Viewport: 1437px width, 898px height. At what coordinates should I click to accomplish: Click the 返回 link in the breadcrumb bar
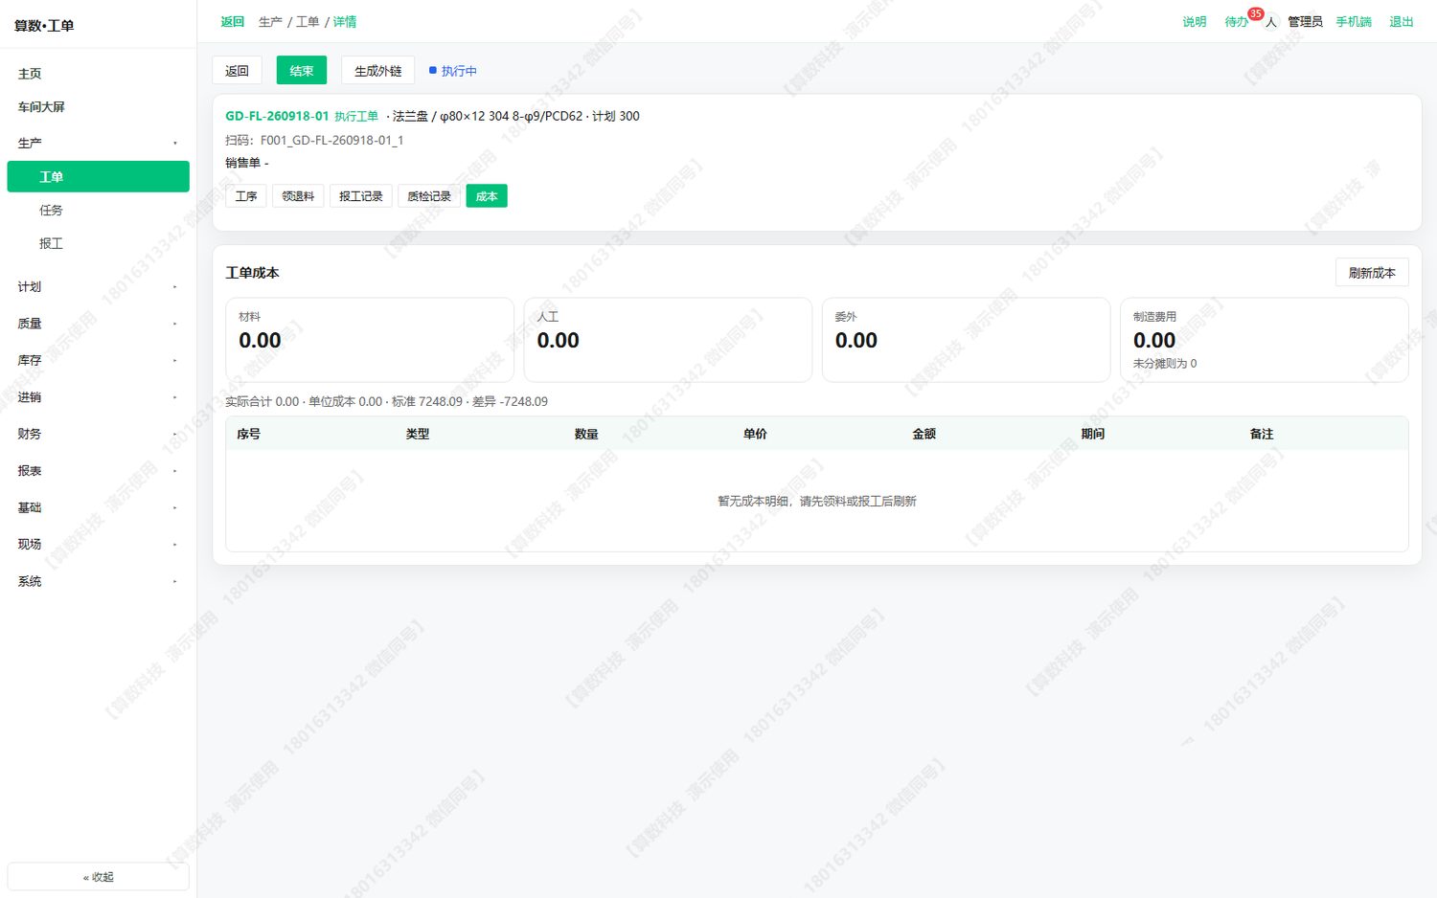pyautogui.click(x=233, y=22)
